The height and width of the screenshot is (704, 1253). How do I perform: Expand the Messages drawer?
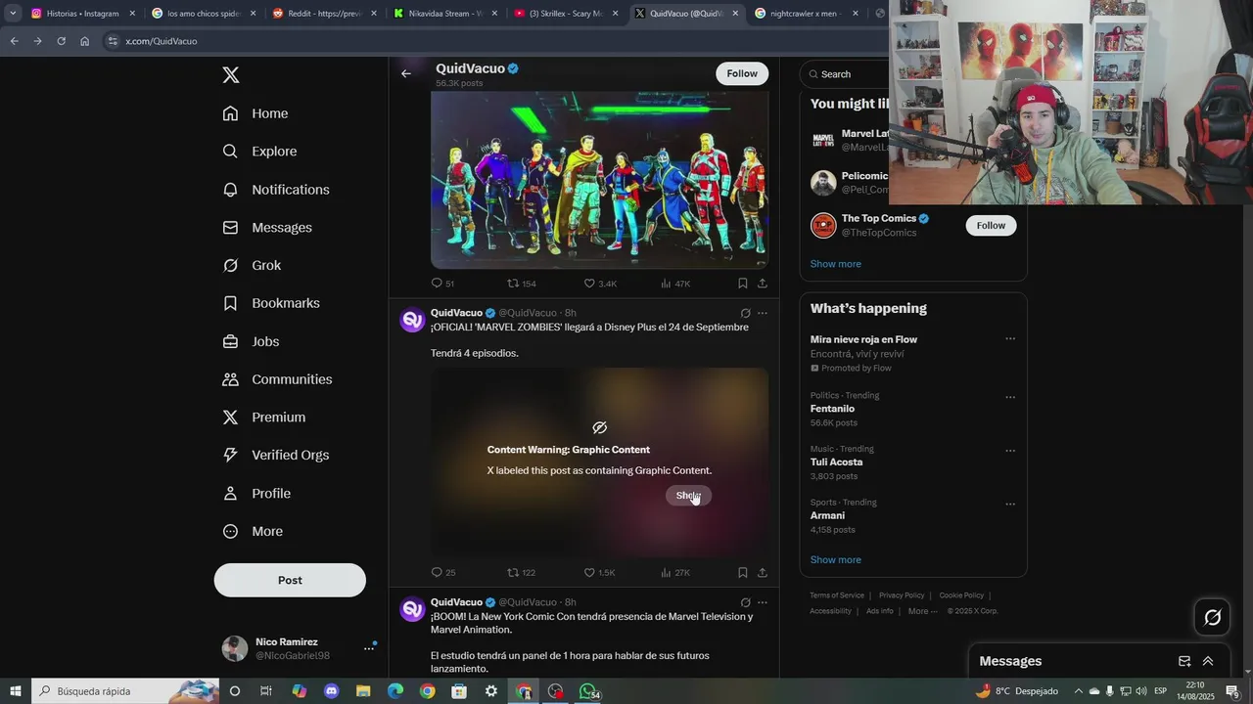click(x=1208, y=661)
